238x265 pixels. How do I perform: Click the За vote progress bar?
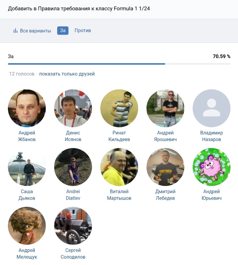click(119, 64)
